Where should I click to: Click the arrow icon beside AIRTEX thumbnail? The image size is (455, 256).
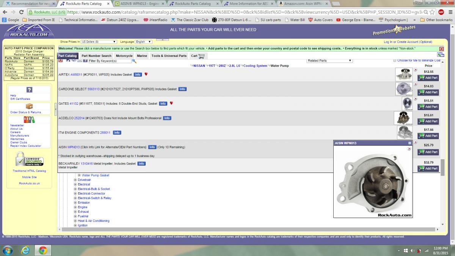point(415,70)
